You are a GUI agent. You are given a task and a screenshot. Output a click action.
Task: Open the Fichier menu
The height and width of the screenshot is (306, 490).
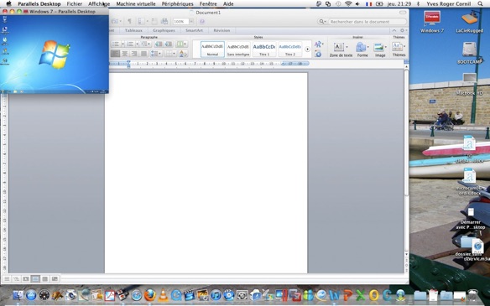75,3
